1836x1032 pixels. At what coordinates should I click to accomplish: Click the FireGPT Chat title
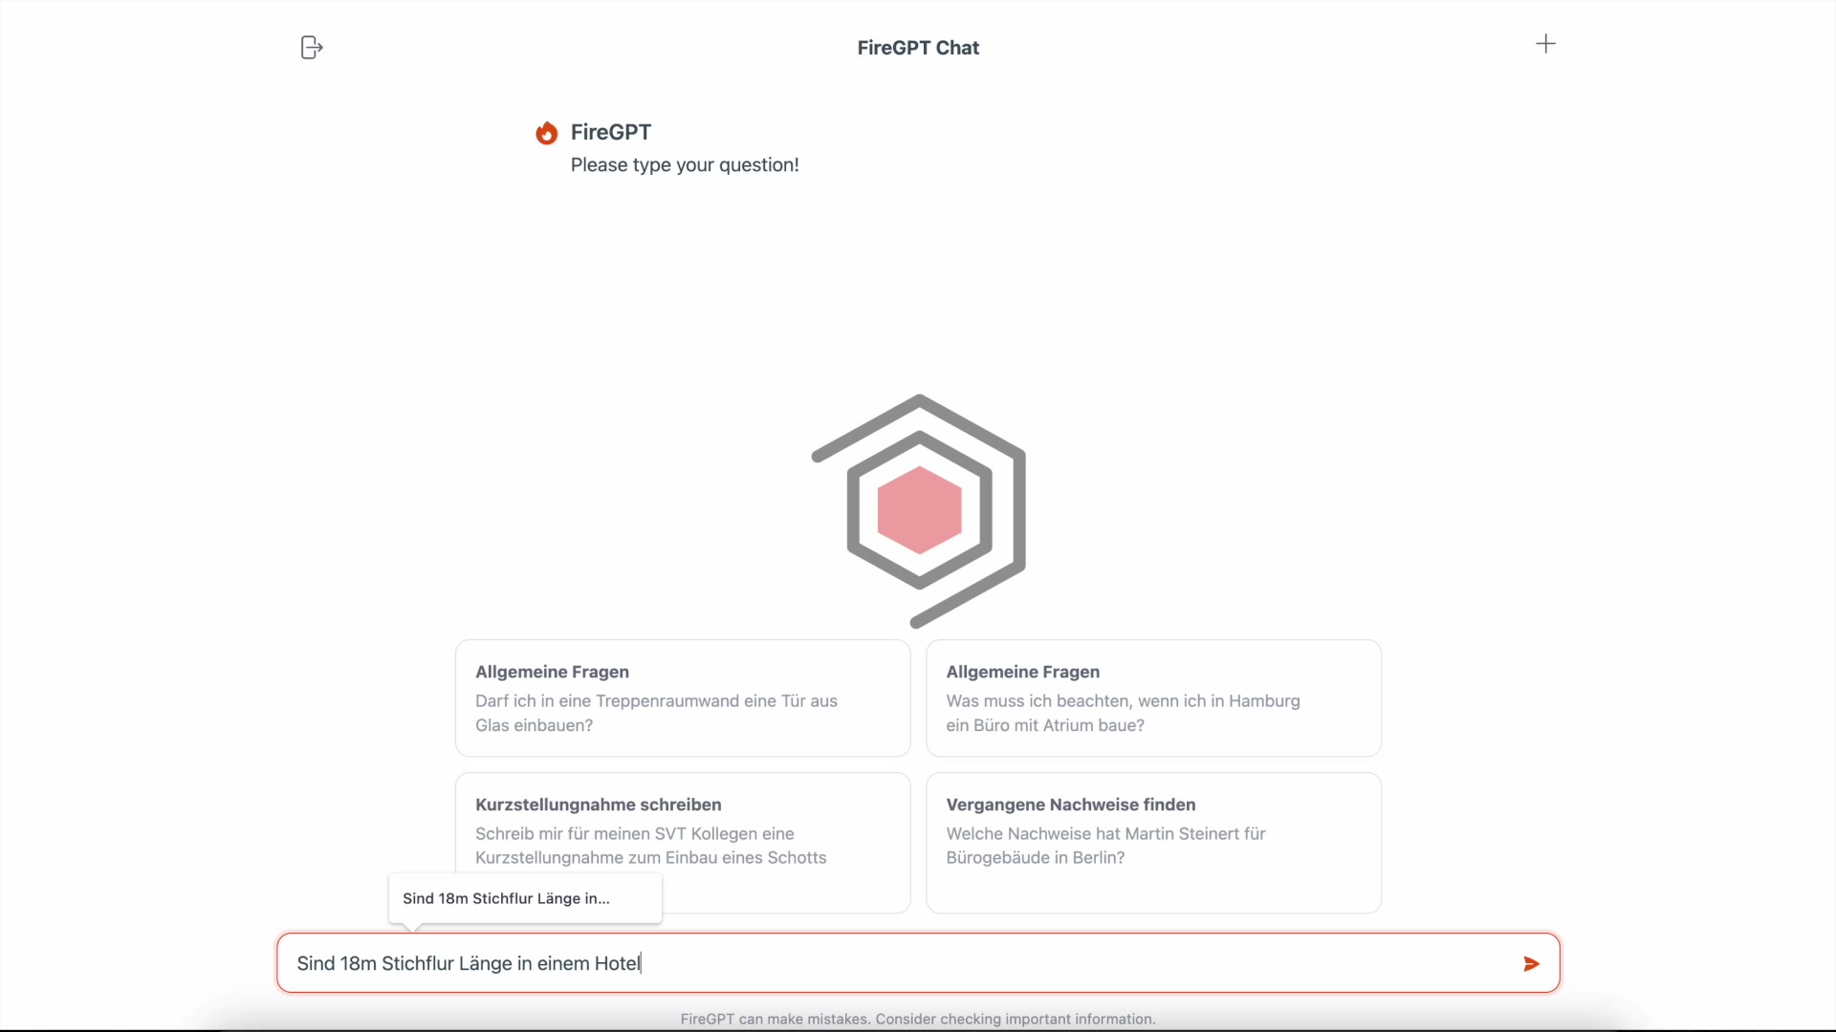(918, 47)
